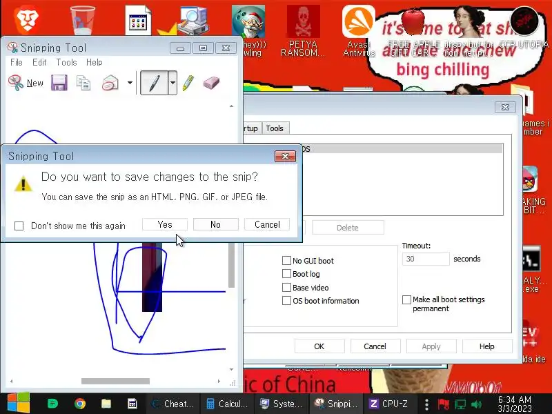
Task: Open Angry Birds desktop icon
Action: [x=530, y=179]
